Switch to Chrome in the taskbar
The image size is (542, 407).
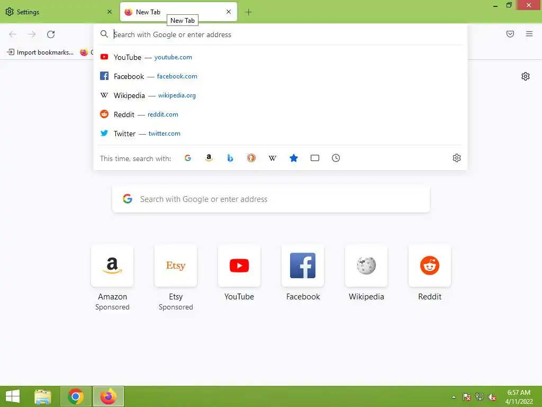[76, 396]
